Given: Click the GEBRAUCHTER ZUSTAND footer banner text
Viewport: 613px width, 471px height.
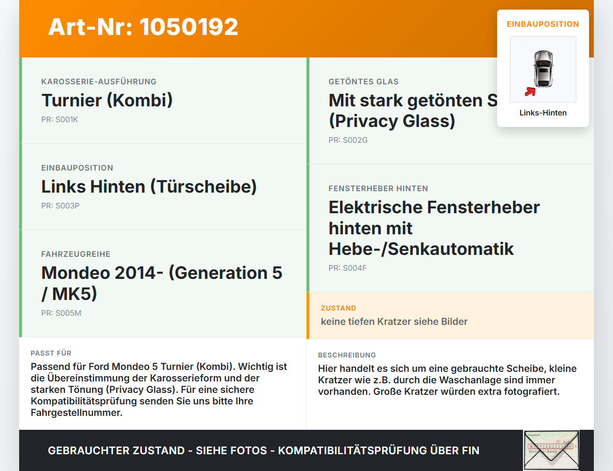Looking at the screenshot, I should point(263,450).
